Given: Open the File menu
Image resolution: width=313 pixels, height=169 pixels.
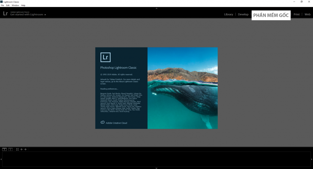Looking at the screenshot, I should click(2, 6).
